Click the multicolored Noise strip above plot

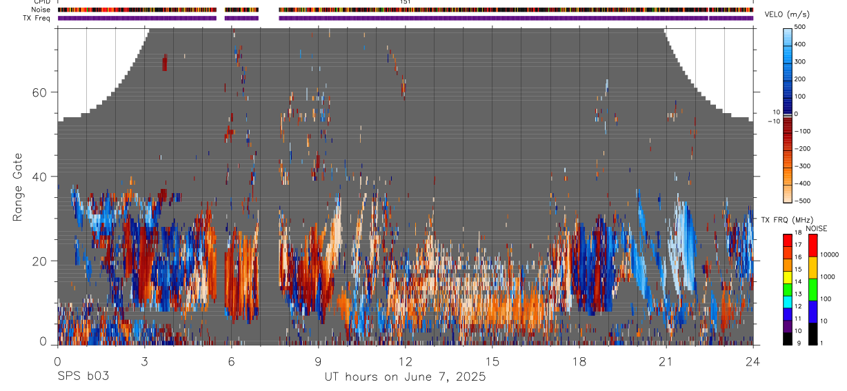(x=406, y=10)
